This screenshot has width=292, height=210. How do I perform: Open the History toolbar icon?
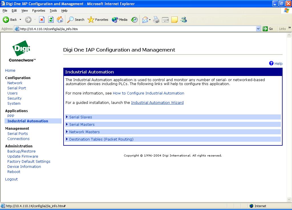pos(134,20)
